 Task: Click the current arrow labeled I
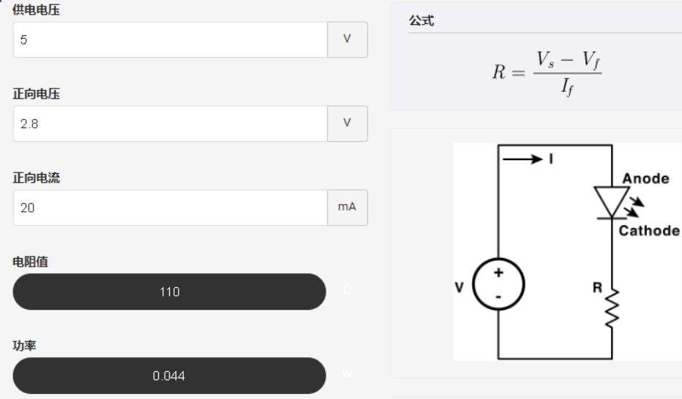(528, 159)
